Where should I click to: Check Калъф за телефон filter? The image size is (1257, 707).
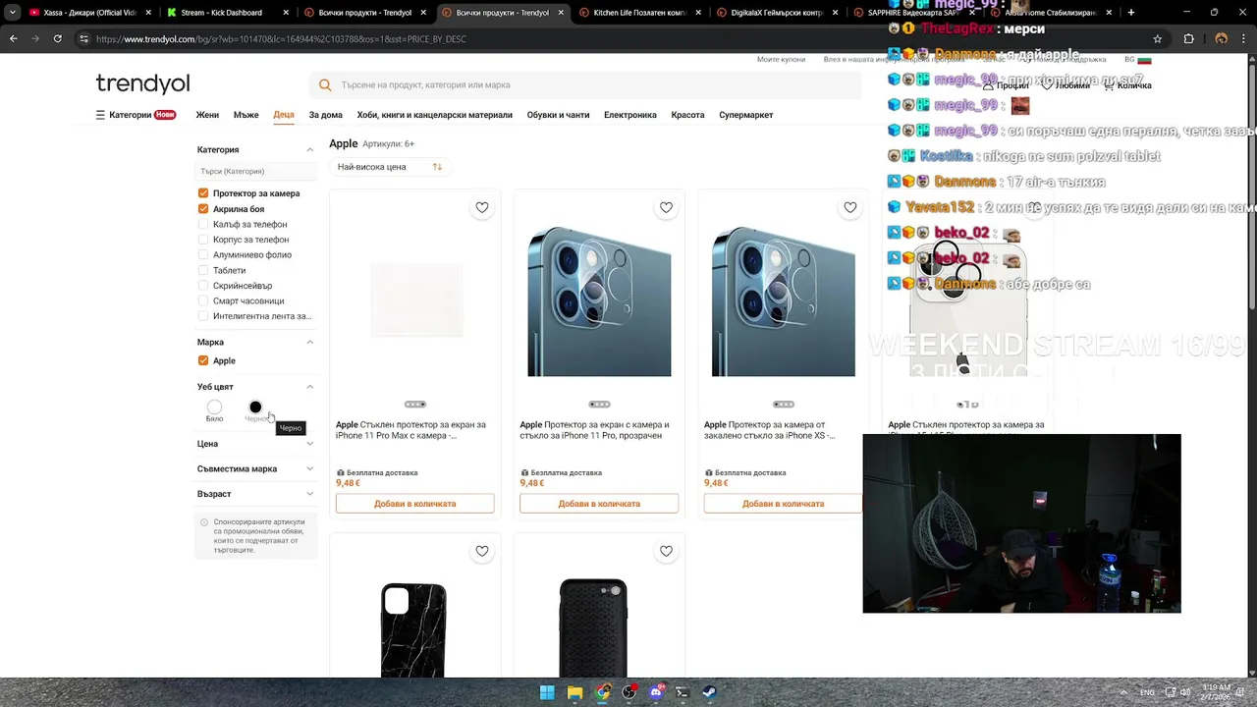click(203, 224)
